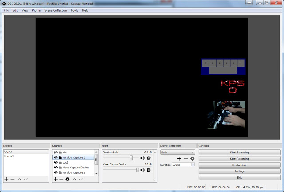Viewport: 284px width, 192px height.
Task: Open transition properties gear icon
Action: (192, 159)
